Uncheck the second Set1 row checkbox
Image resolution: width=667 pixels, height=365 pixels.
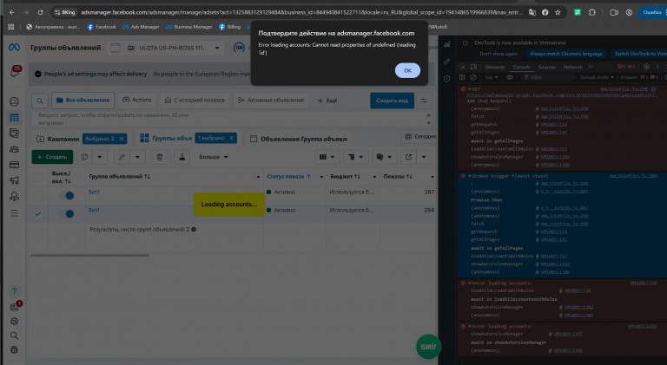38,213
